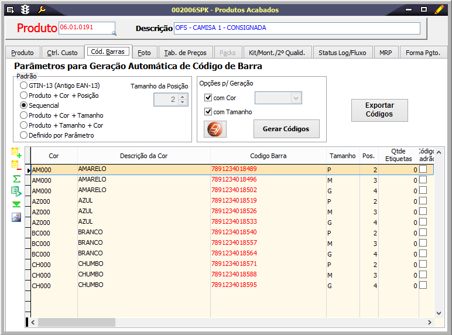
Task: Choose 'Definido por Parâmetro' radio option
Action: [x=24, y=135]
